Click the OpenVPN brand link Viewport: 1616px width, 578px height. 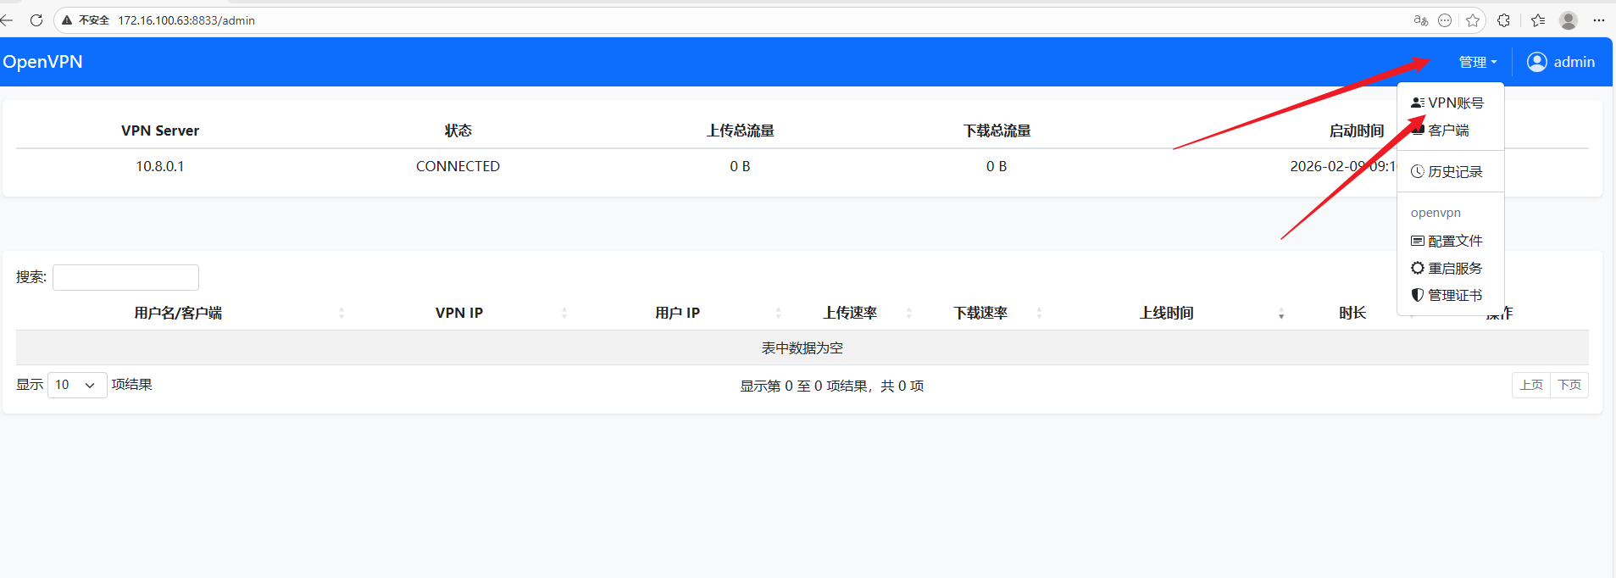tap(42, 62)
